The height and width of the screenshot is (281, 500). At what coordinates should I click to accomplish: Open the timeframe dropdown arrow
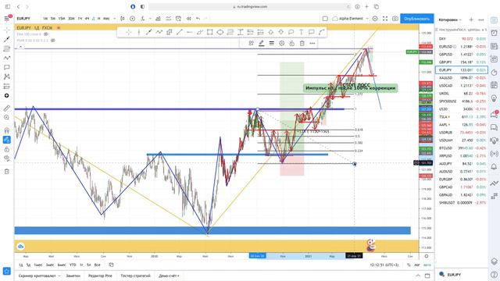click(x=114, y=19)
